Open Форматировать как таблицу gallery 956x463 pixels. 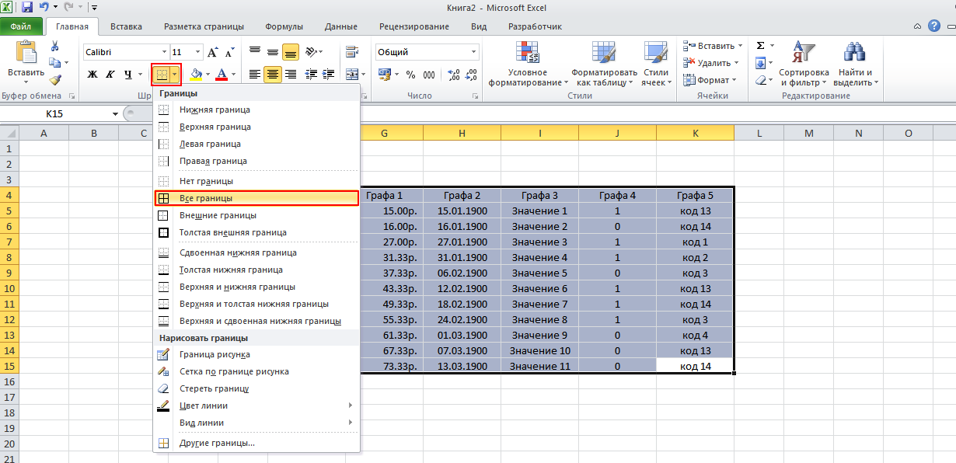pyautogui.click(x=604, y=64)
